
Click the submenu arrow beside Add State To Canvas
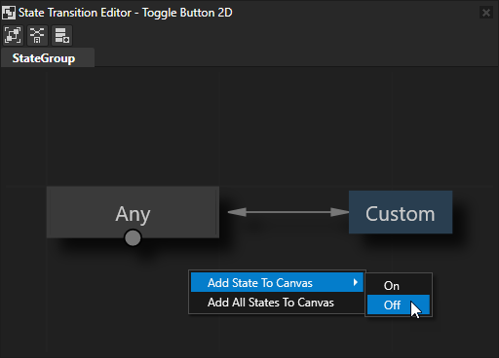coord(356,282)
